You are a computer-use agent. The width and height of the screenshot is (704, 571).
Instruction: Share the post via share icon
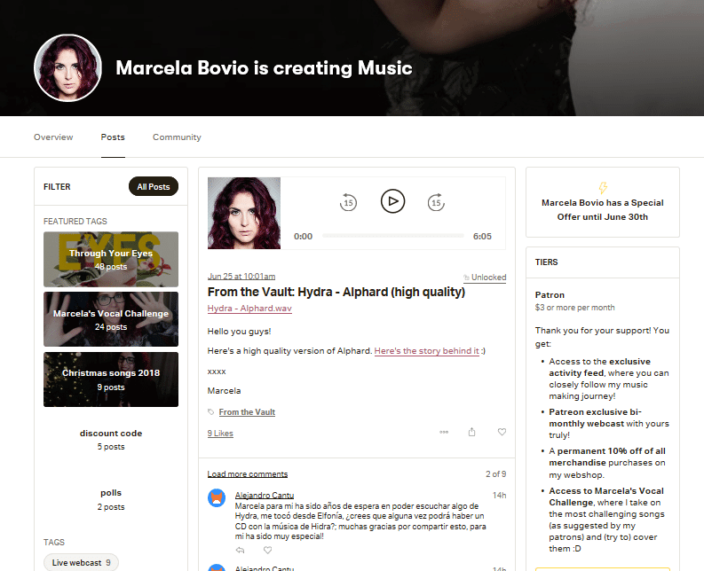click(x=472, y=432)
